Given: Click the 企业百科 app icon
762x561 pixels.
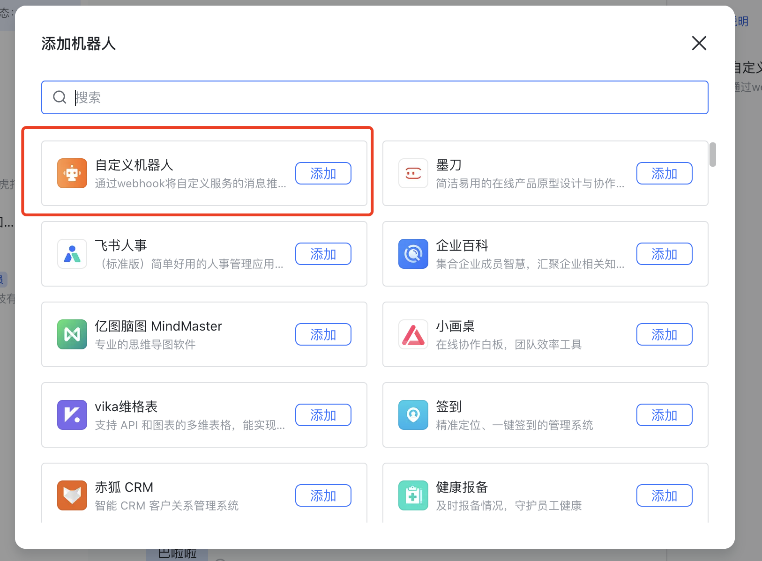Looking at the screenshot, I should [x=413, y=254].
